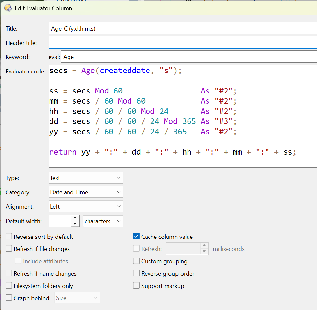This screenshot has height=310, width=317.
Task: Enable Reverse sort by default
Action: [9, 237]
